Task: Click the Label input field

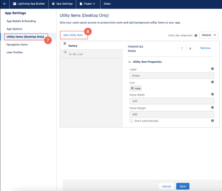Action: pyautogui.click(x=172, y=76)
